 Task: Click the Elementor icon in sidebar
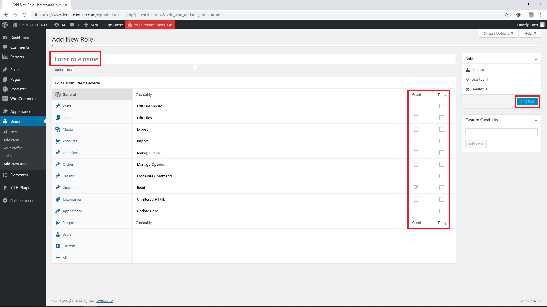coord(5,175)
